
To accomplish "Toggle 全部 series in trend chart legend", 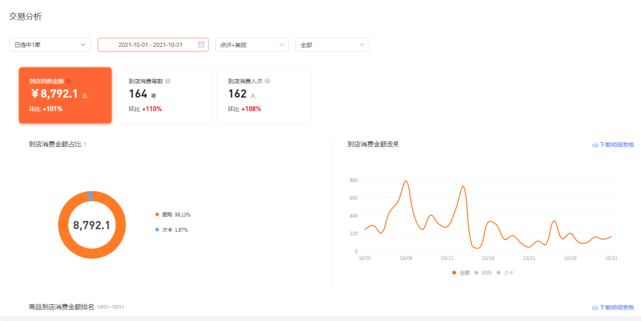I will point(461,273).
